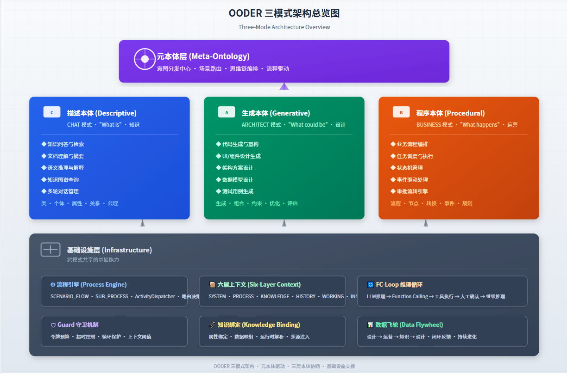This screenshot has height=374, width=567.
Task: Click heading '描述本体 (Descriptive)'
Action: tap(102, 113)
